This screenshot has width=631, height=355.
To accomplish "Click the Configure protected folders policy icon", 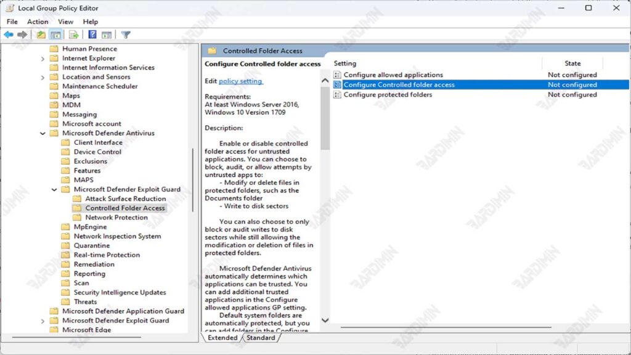I will click(x=337, y=94).
